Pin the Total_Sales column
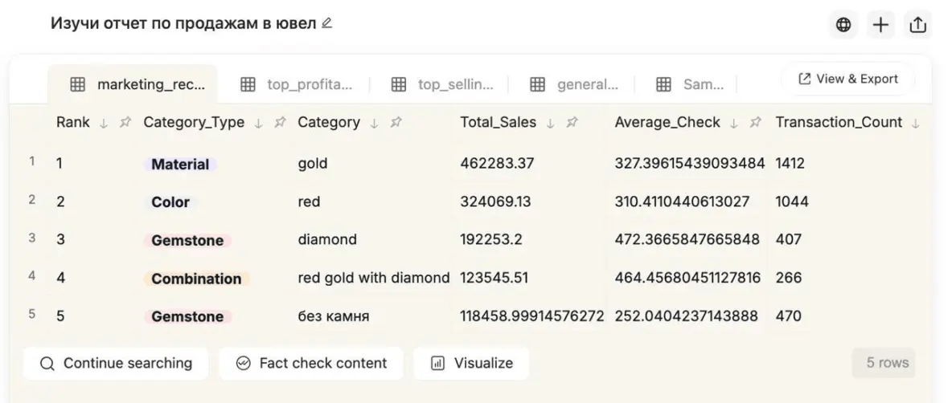The height and width of the screenshot is (403, 952). [x=572, y=123]
